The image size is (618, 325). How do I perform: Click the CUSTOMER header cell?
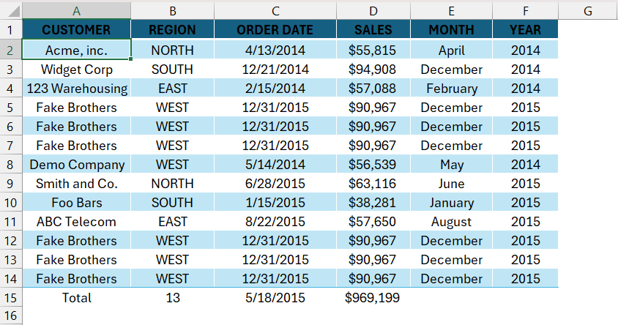point(76,29)
